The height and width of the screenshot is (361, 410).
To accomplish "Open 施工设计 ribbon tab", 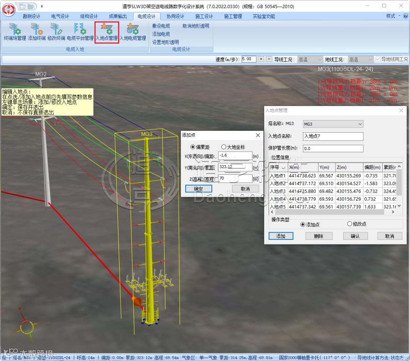I will click(204, 16).
